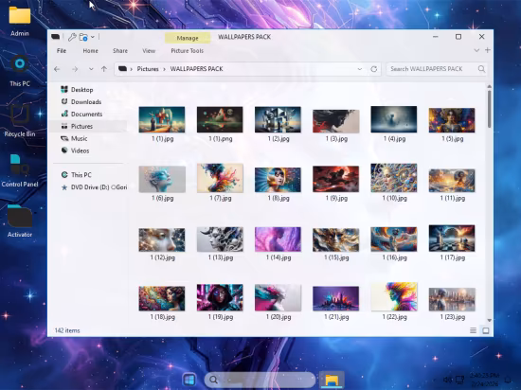Click Pictures in the address breadcrumb
The width and height of the screenshot is (521, 390).
(x=148, y=69)
